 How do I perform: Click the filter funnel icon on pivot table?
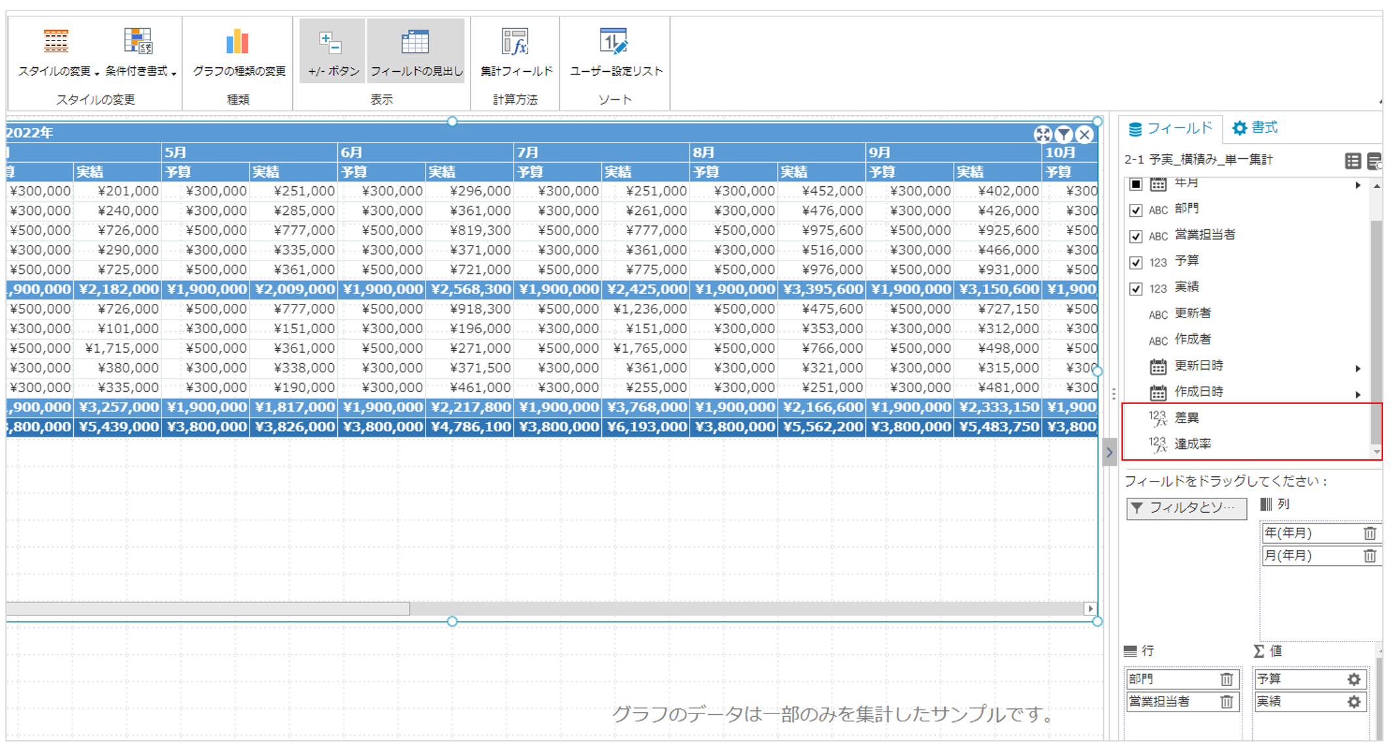[x=1064, y=135]
